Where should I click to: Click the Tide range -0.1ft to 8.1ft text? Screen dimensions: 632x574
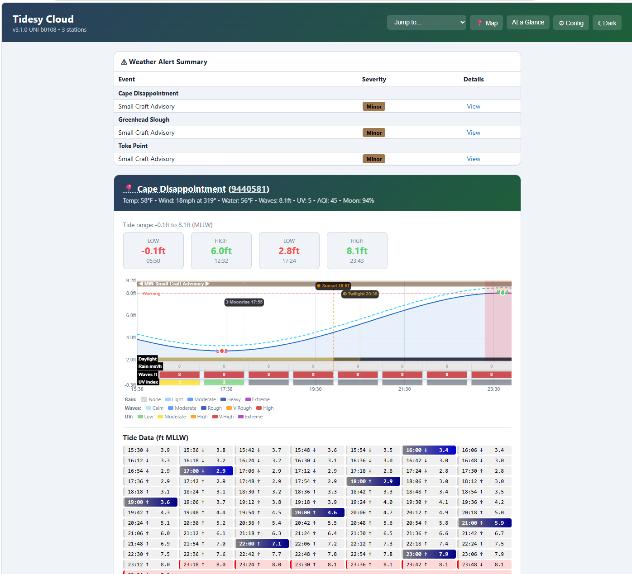(x=168, y=225)
